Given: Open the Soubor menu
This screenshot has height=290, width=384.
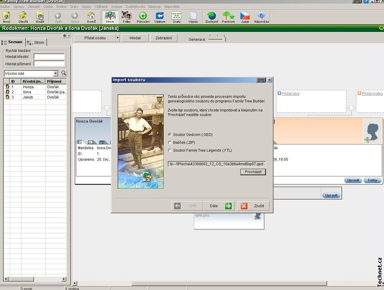Looking at the screenshot, I should tap(5, 7).
